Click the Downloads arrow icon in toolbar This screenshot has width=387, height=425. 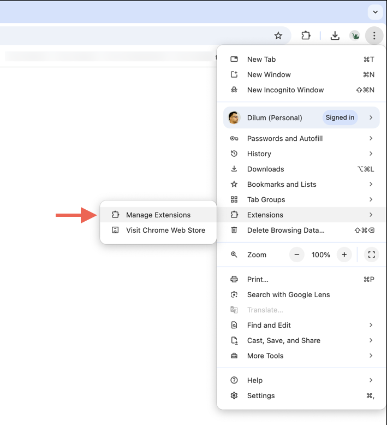[x=335, y=36]
